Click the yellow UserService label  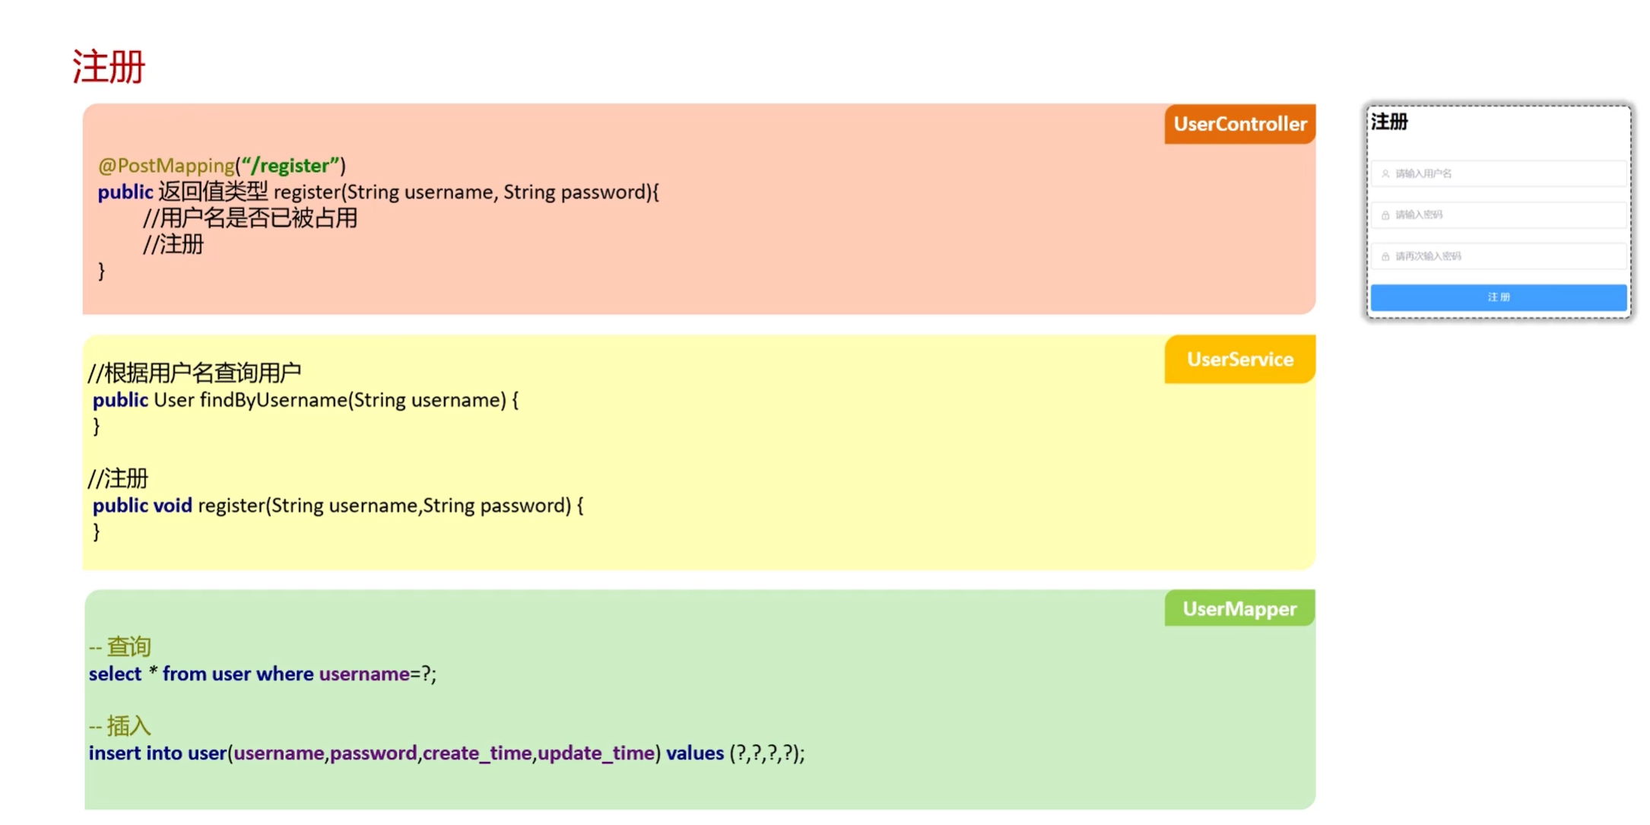1239,359
